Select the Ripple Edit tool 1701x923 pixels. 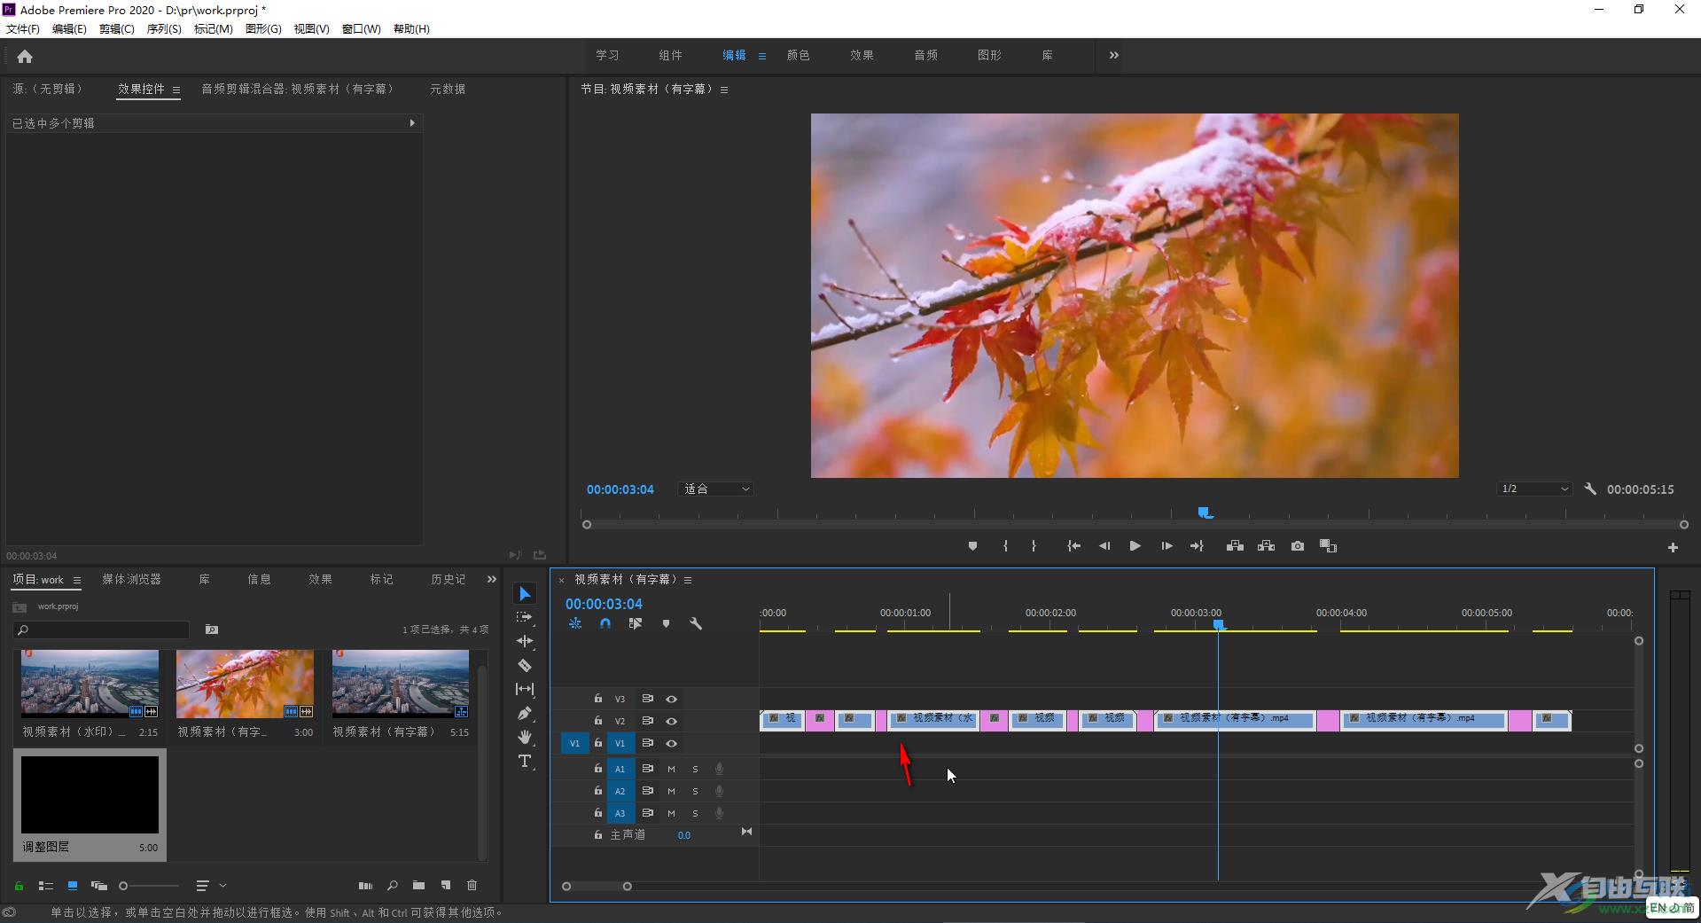coord(525,641)
